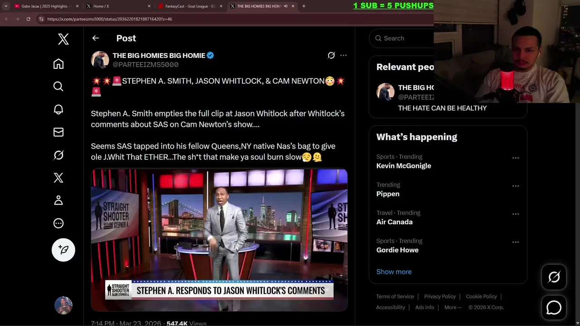
Task: Open Explore magnifier icon in sidebar
Action: [x=58, y=86]
